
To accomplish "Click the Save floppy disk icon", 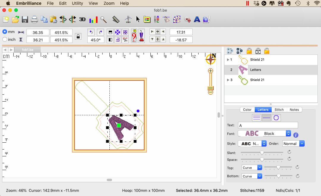I will click(25, 20).
